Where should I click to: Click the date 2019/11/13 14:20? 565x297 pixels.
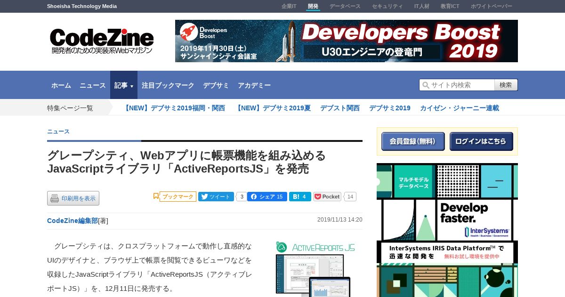[340, 220]
